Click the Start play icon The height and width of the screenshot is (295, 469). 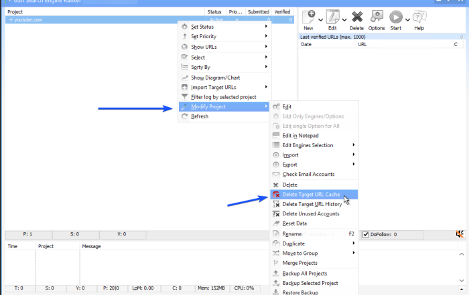397,17
